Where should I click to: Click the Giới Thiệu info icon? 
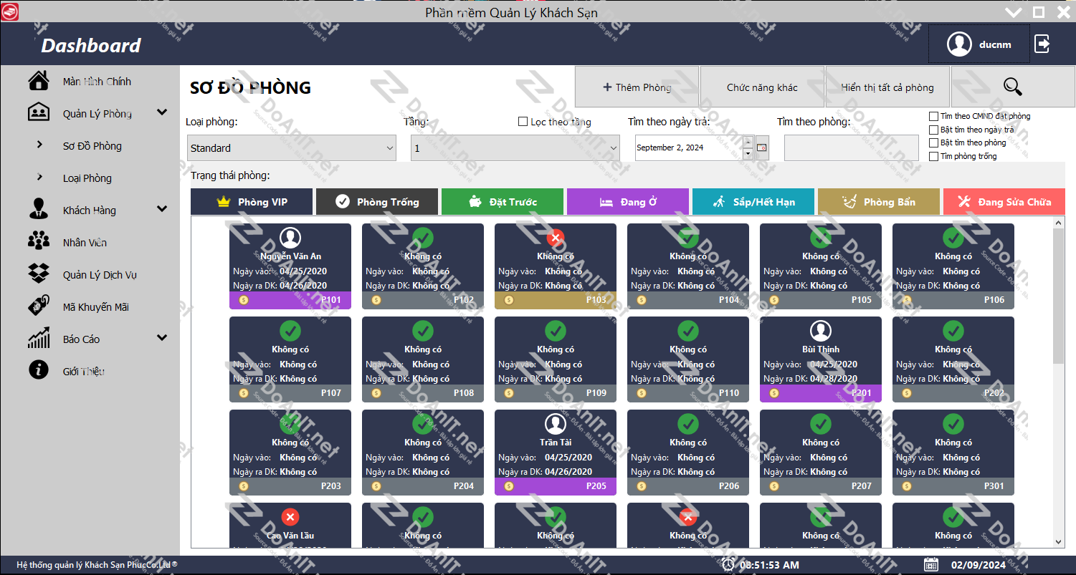pos(39,370)
